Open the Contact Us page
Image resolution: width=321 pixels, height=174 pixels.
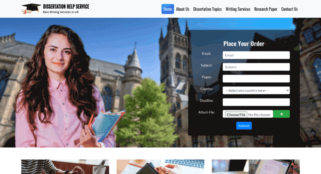[x=289, y=9]
